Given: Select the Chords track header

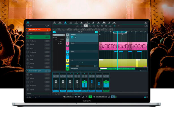Looking at the screenshot, I should (x=84, y=46).
